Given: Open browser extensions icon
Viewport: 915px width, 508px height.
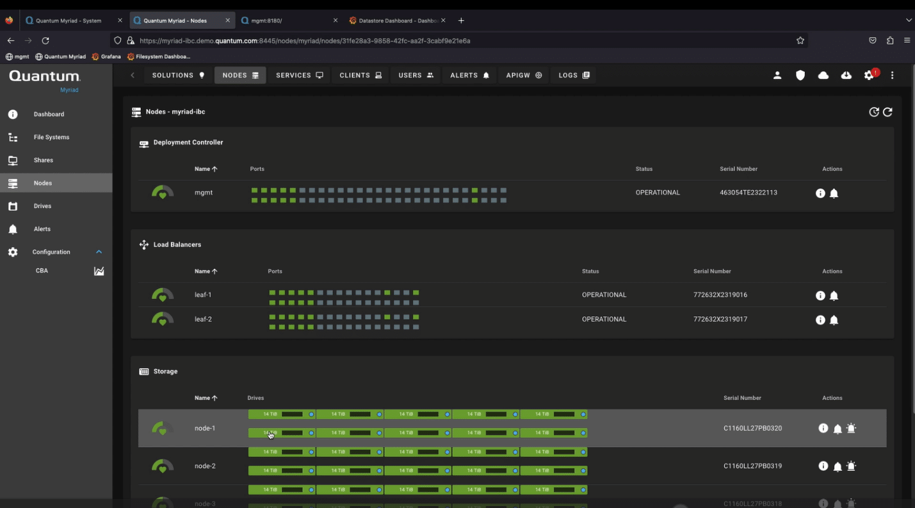Looking at the screenshot, I should tap(890, 40).
